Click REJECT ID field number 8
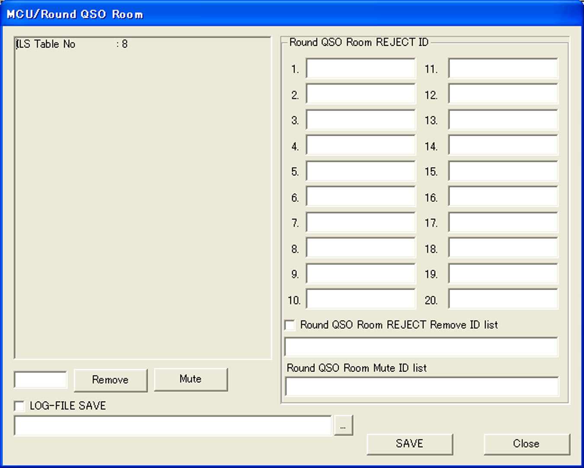Screen dimensions: 584x468 click(x=360, y=248)
